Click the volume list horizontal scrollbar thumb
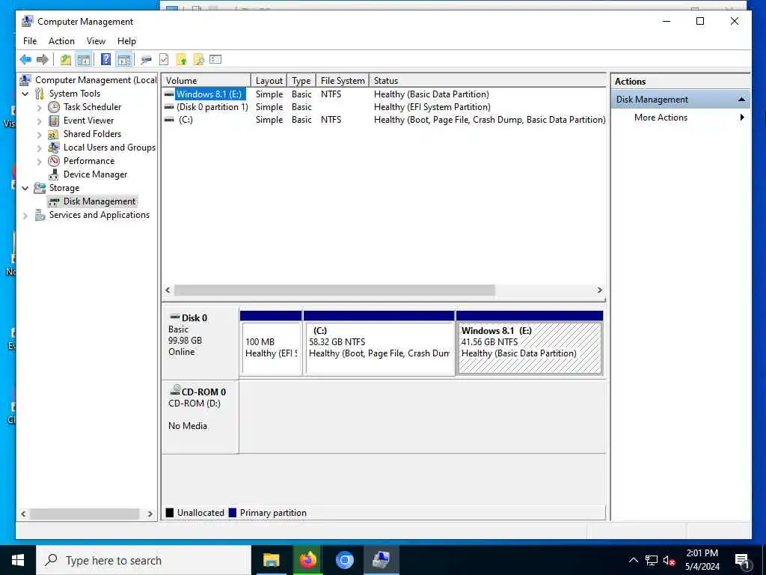Viewport: 766px width, 575px height. coord(334,290)
